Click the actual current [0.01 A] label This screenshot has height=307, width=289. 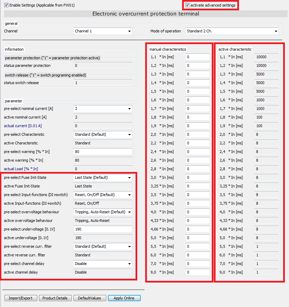23,126
